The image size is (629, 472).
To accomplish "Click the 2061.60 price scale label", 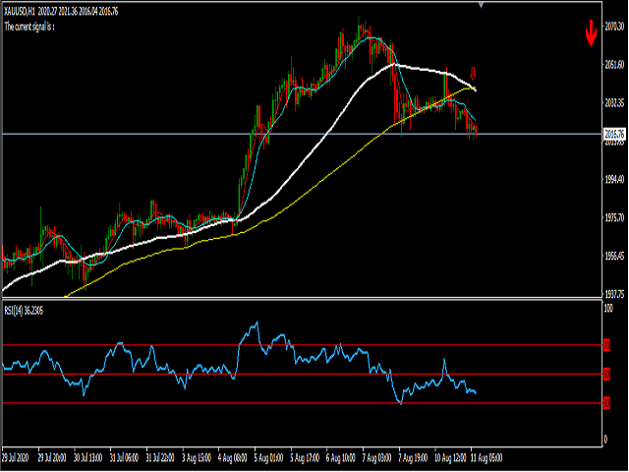I will [x=614, y=65].
